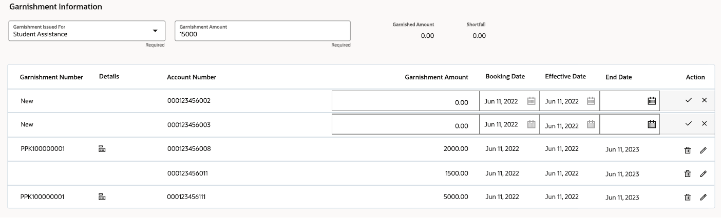Cancel new row for account 000123456003
721x220 pixels.
click(x=704, y=123)
